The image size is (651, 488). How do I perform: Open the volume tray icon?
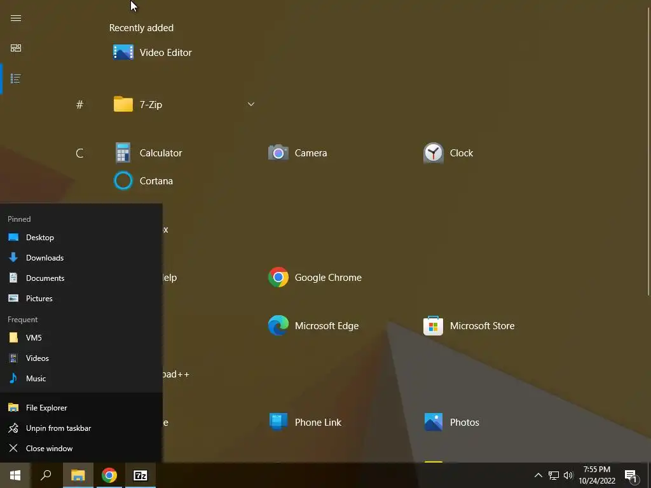coord(568,475)
